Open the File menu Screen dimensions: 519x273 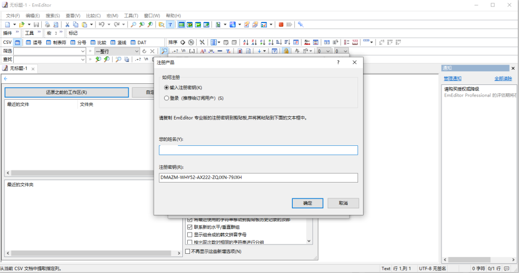pyautogui.click(x=13, y=15)
